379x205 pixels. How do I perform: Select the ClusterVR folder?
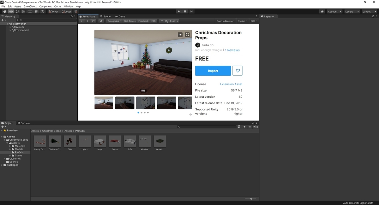(x=15, y=159)
